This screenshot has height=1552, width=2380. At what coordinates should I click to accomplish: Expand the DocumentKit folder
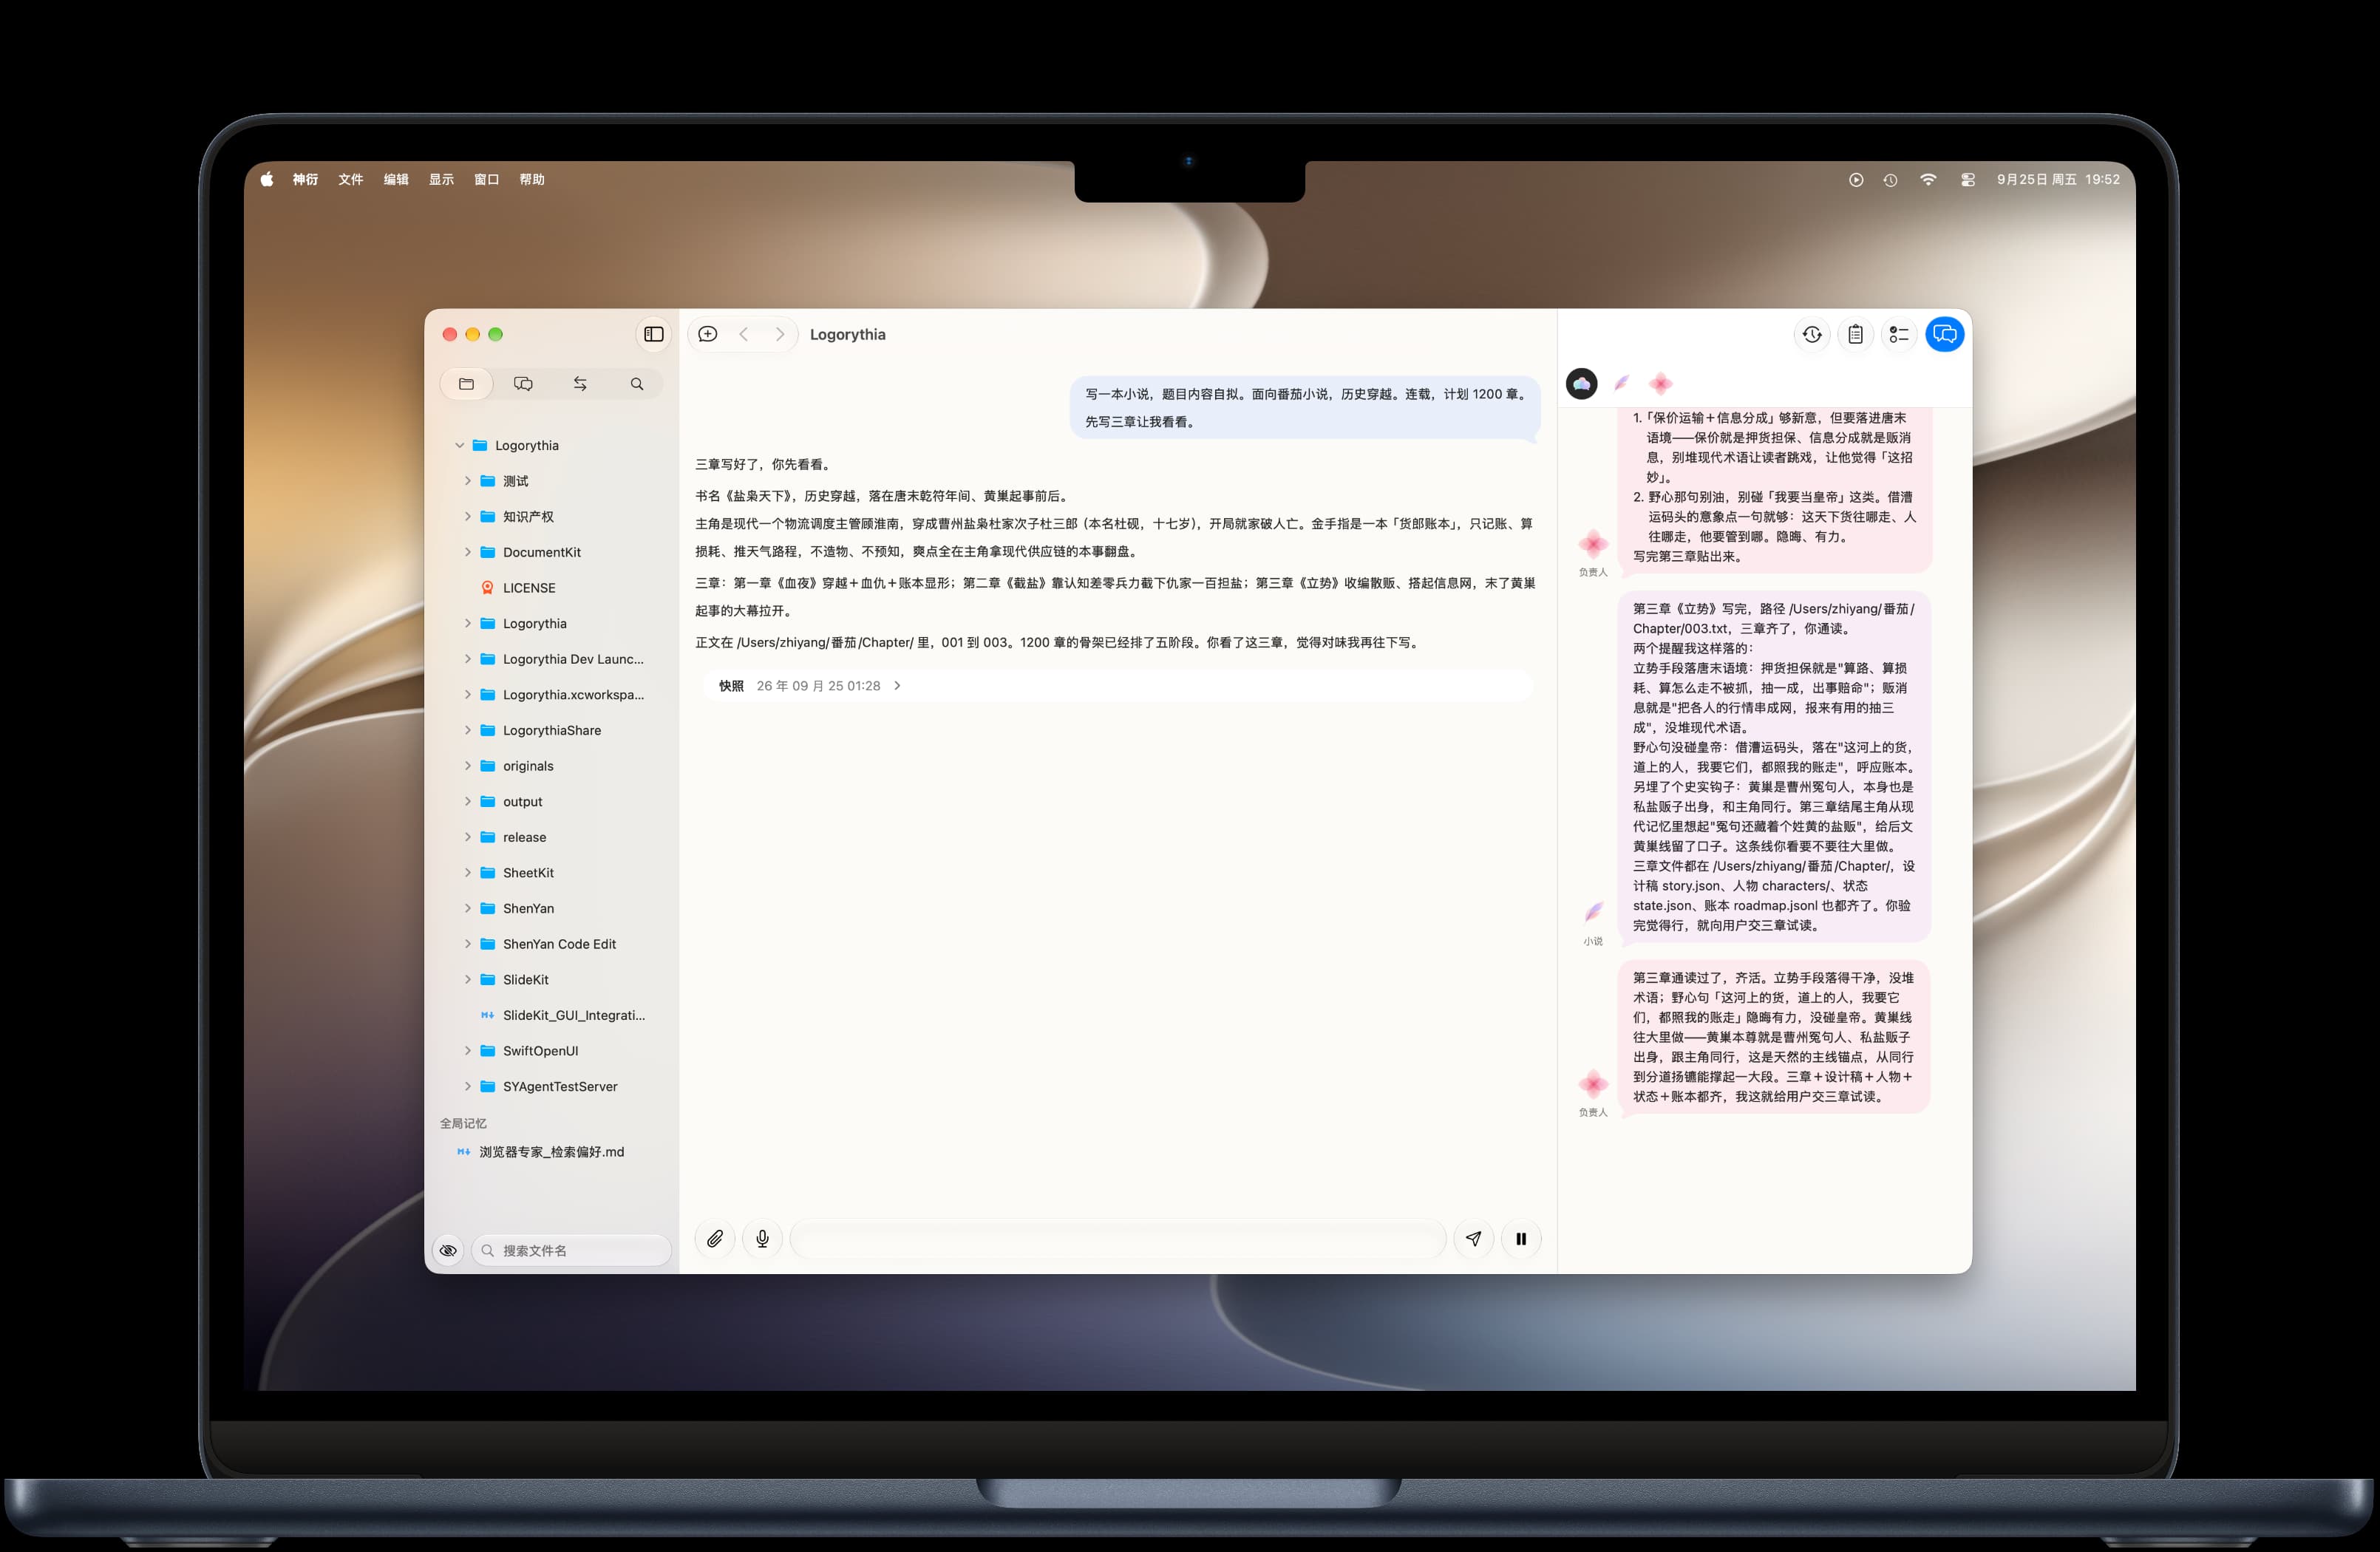(467, 552)
